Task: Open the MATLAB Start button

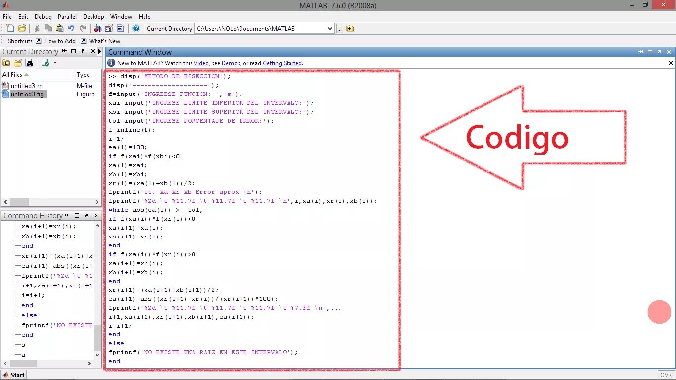Action: 13,375
